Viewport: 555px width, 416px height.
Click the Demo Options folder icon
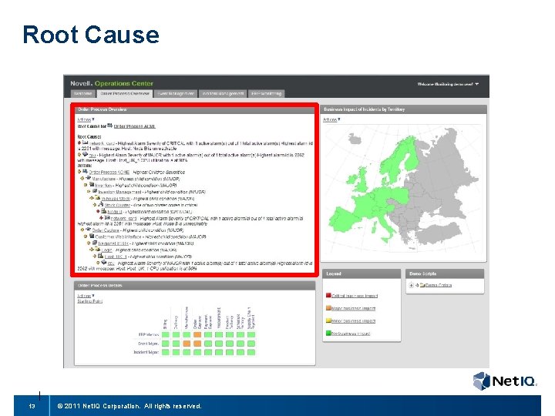pyautogui.click(x=422, y=285)
